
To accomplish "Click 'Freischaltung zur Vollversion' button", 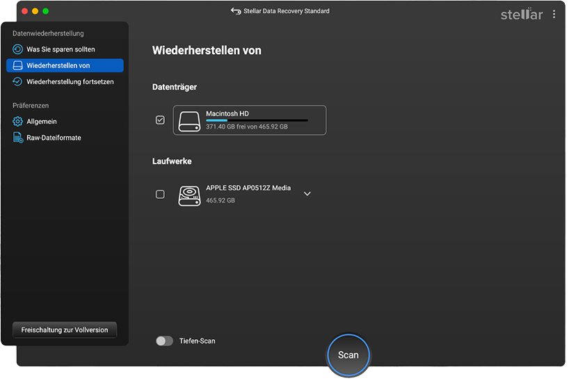I will [65, 330].
